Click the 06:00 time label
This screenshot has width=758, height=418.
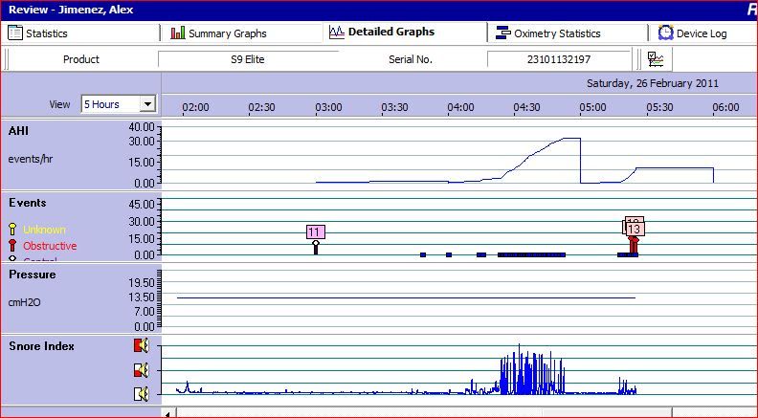click(725, 107)
